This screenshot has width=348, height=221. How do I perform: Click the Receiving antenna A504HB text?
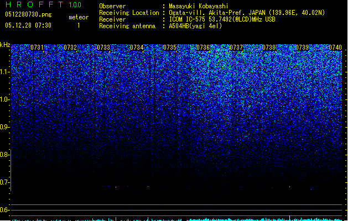pos(195,26)
